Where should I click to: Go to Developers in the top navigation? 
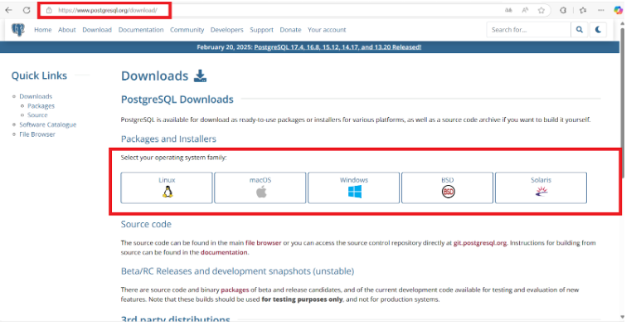[x=227, y=30]
